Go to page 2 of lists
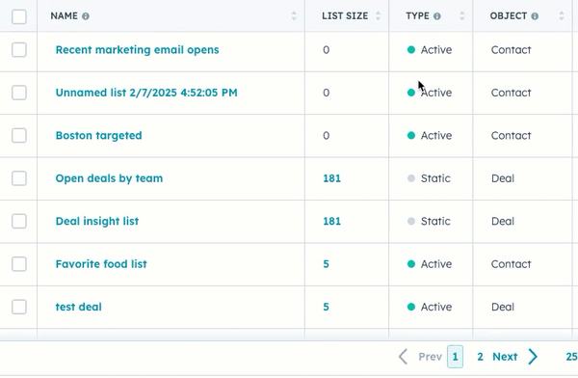This screenshot has height=378, width=578. [x=480, y=357]
